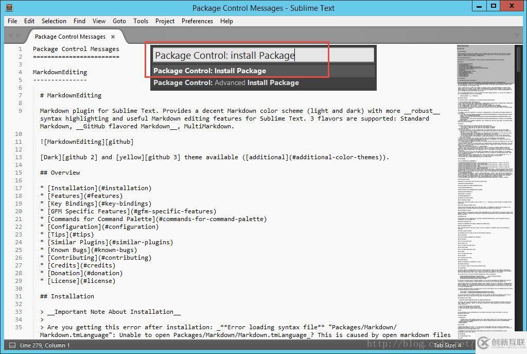Click '# MarkdownEditing' heading line
Screen dimensions: 527x354
tap(71, 95)
